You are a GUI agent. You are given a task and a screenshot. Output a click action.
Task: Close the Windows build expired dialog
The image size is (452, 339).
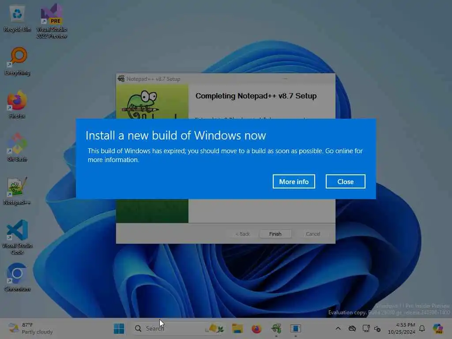[x=345, y=181]
